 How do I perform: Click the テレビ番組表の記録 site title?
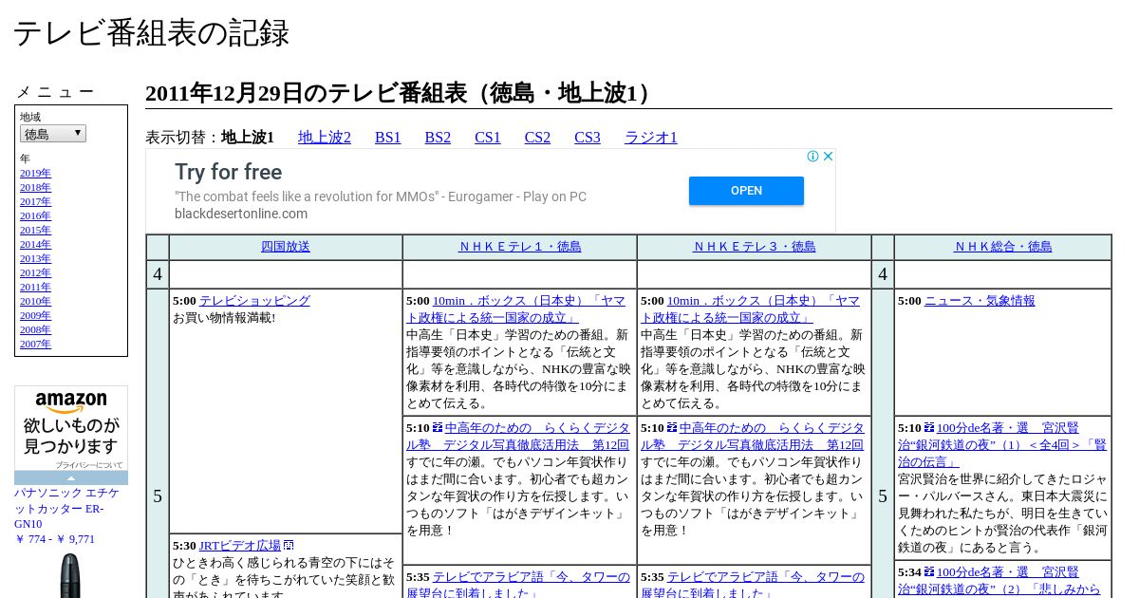click(x=151, y=33)
